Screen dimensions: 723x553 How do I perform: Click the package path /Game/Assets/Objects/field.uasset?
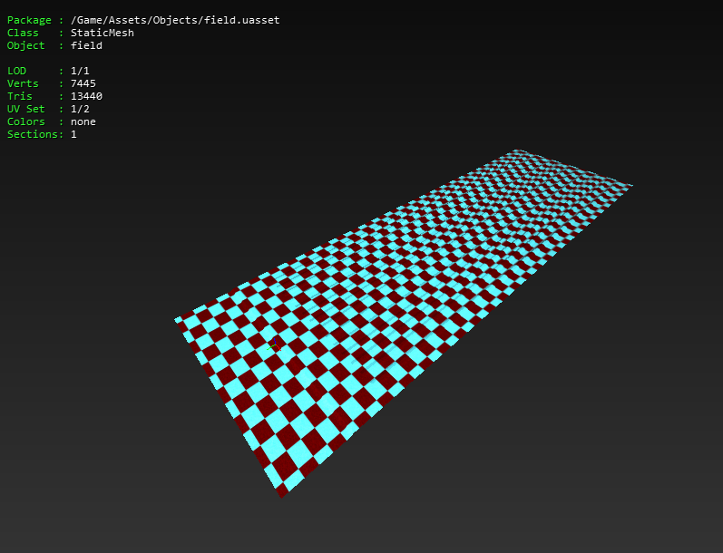[x=175, y=20]
